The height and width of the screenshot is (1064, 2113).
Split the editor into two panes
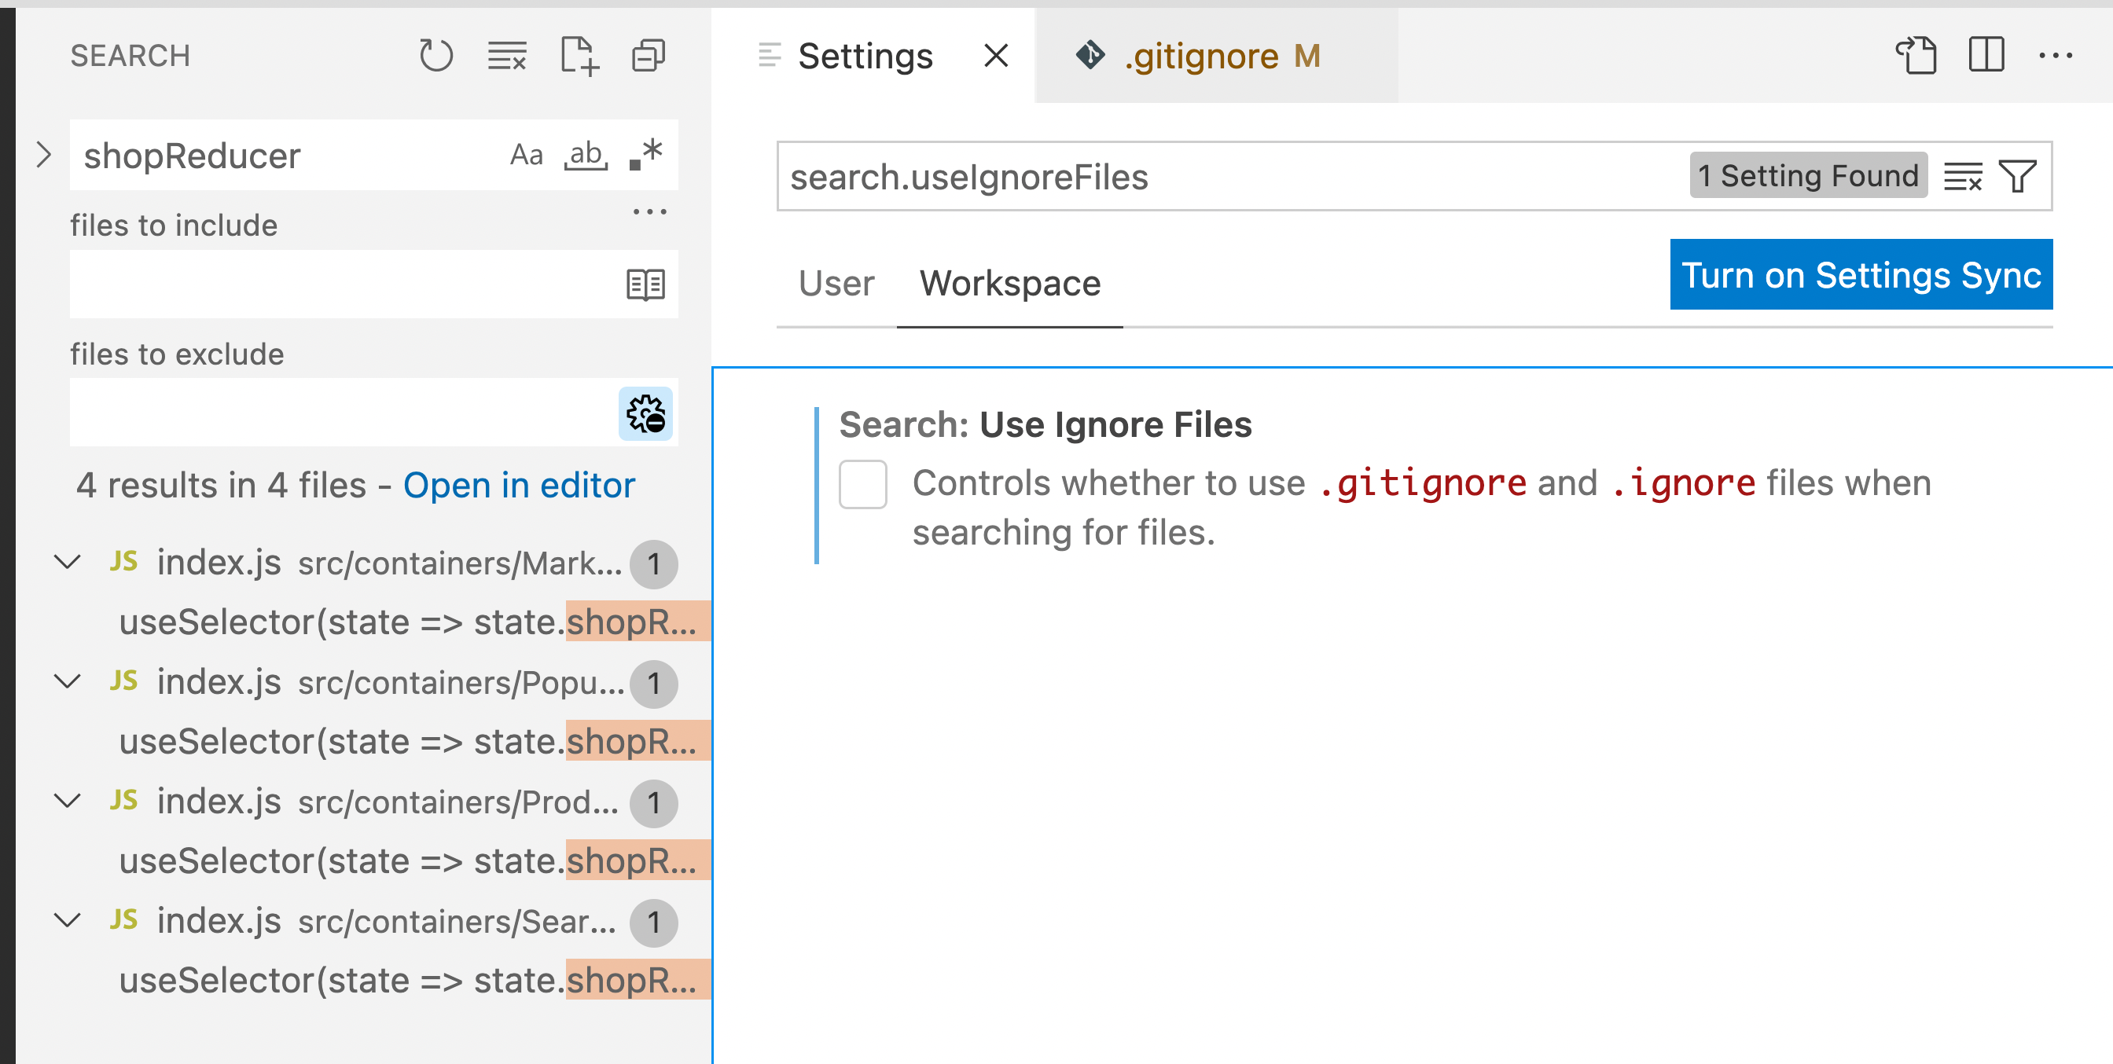(x=1987, y=56)
